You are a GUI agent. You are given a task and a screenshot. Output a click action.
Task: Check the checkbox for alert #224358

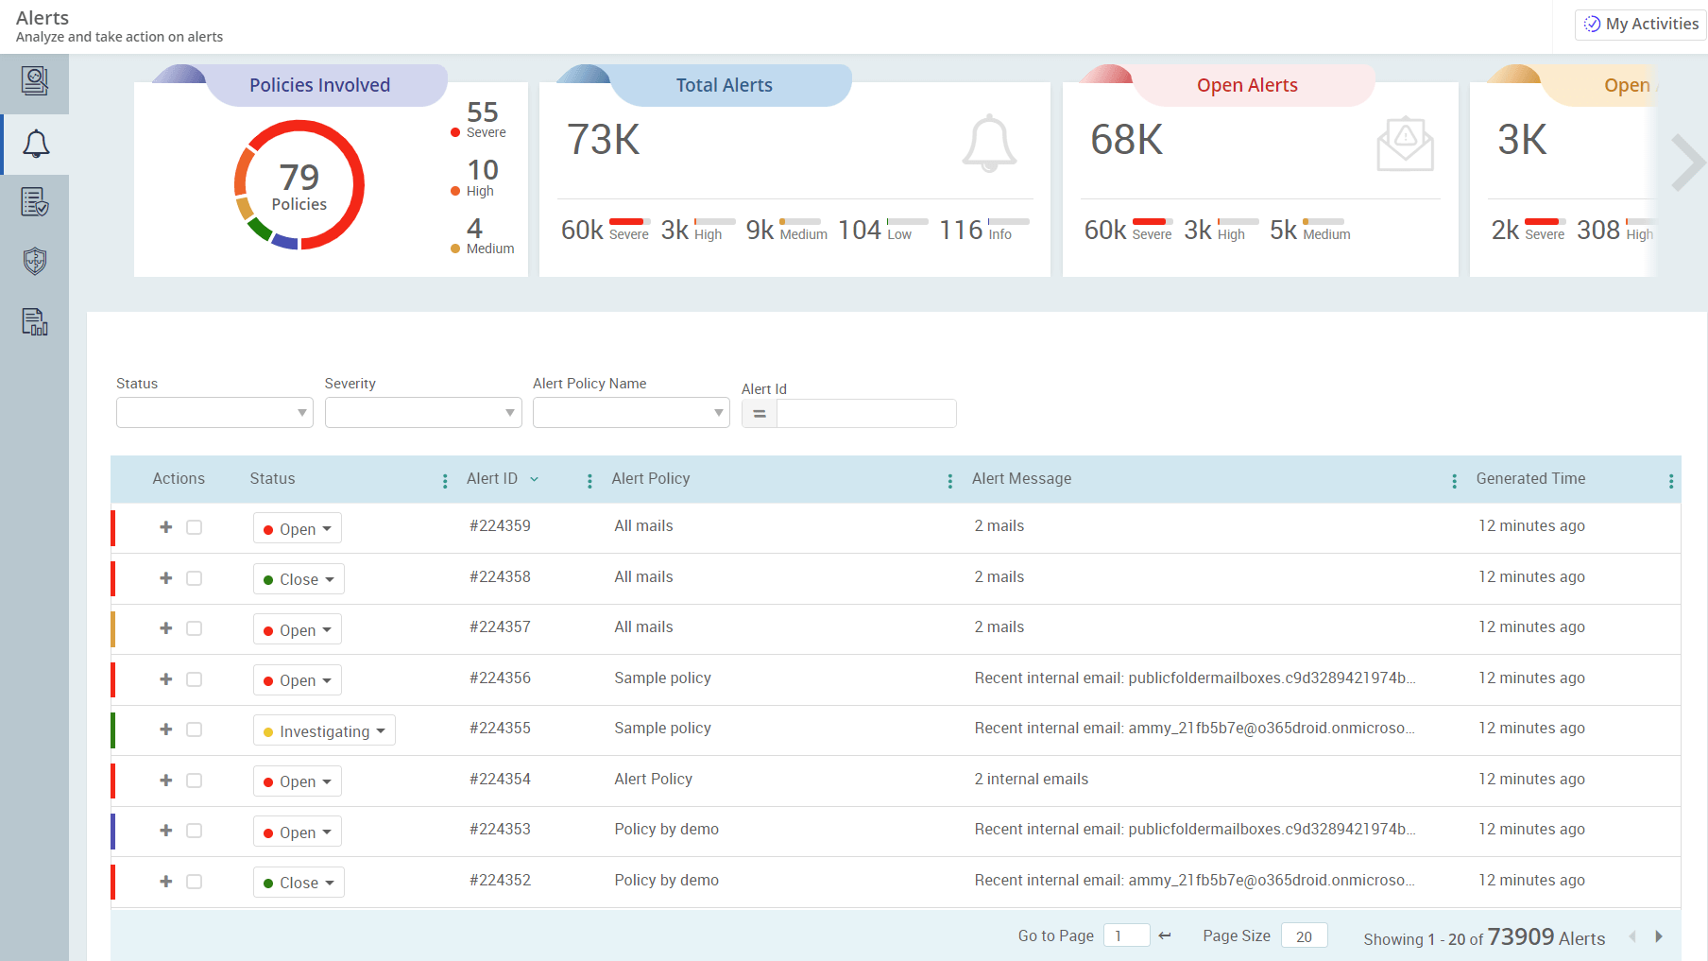point(195,577)
